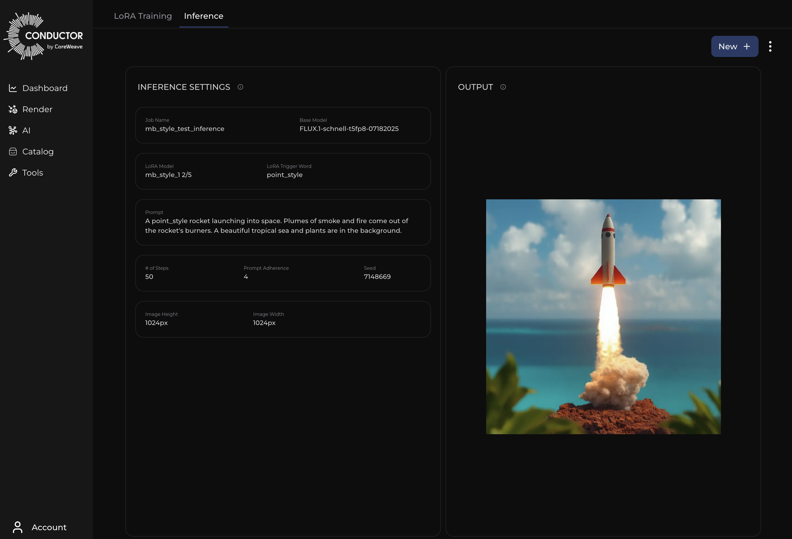Click the Conductor by CoreWeave logo

click(44, 36)
